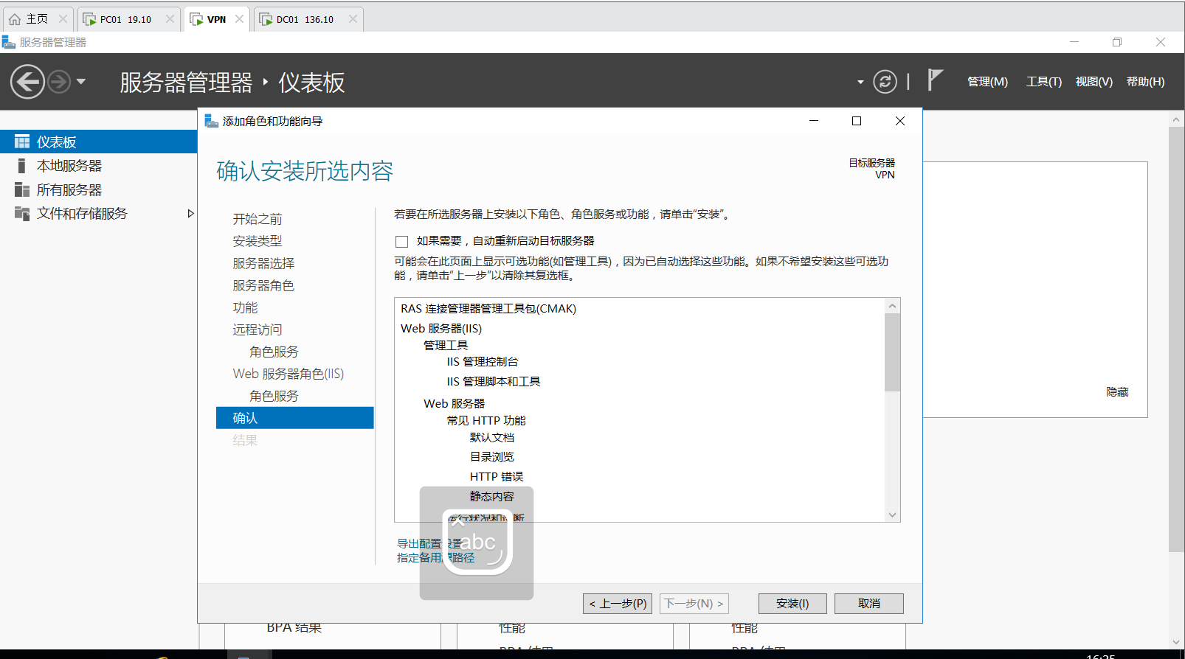This screenshot has height=659, width=1185.
Task: Click the Server Manager title bar icon
Action: click(9, 42)
